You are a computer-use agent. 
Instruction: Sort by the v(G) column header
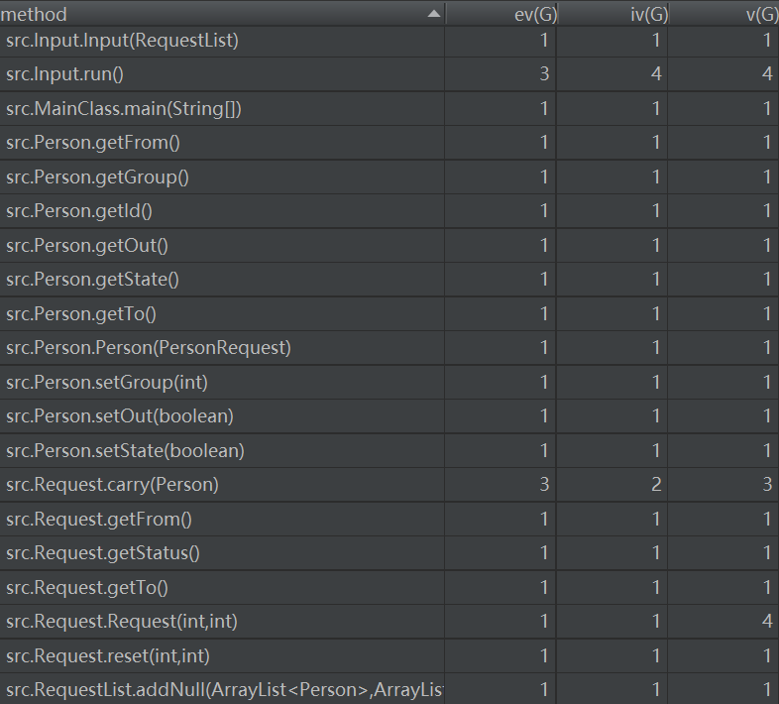(x=723, y=14)
